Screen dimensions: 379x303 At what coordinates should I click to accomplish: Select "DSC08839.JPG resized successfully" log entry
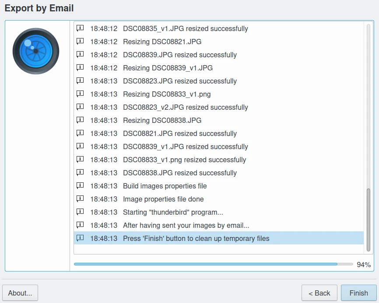click(179, 55)
